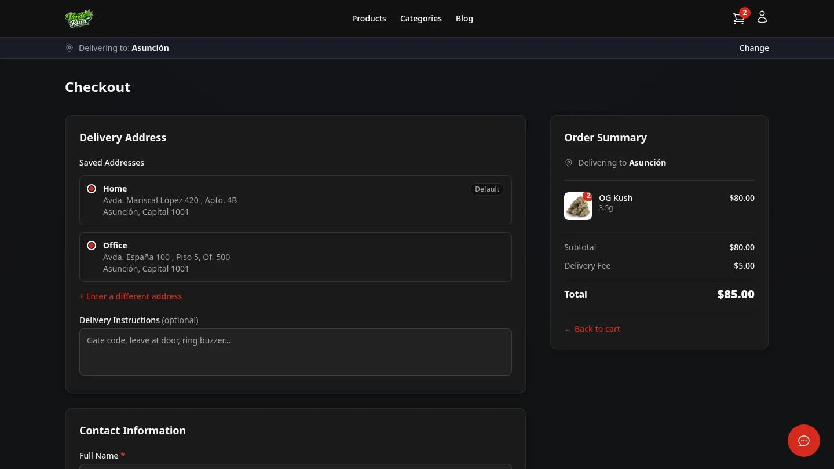834x469 pixels.
Task: Click the location pin in the delivery banner
Action: coord(69,48)
